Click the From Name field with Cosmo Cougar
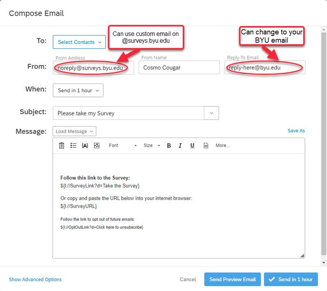The width and height of the screenshot is (327, 291). click(179, 68)
